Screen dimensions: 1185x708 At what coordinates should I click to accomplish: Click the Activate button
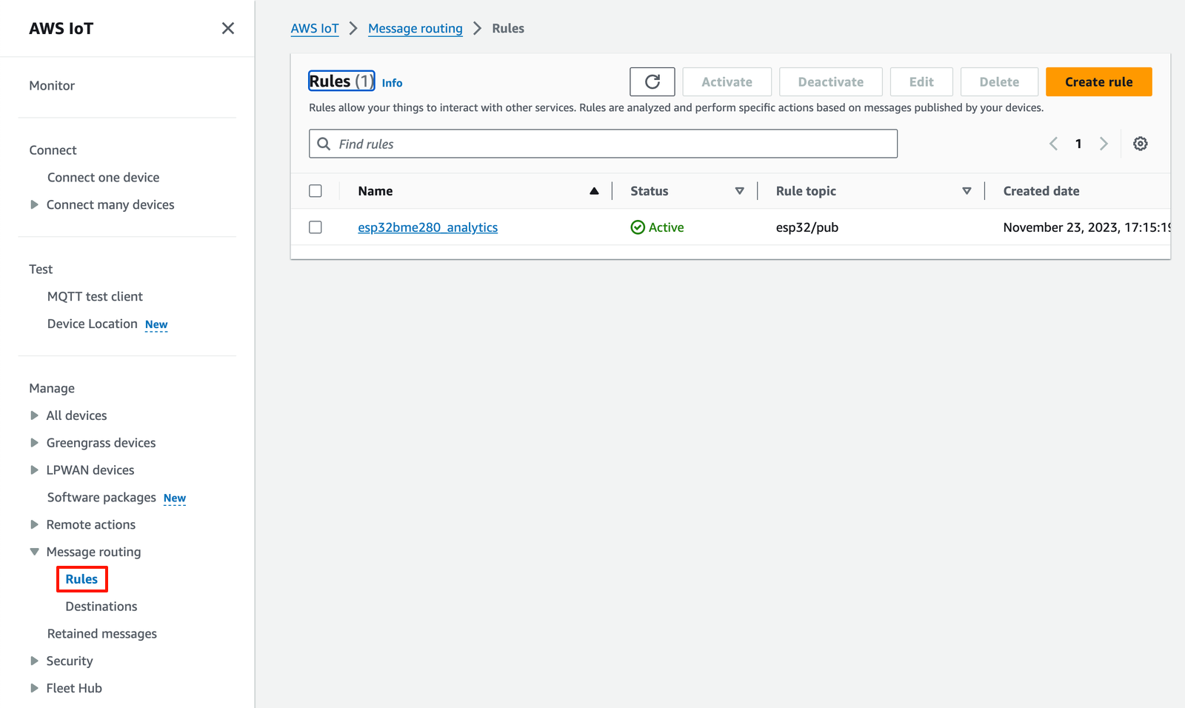click(x=727, y=81)
